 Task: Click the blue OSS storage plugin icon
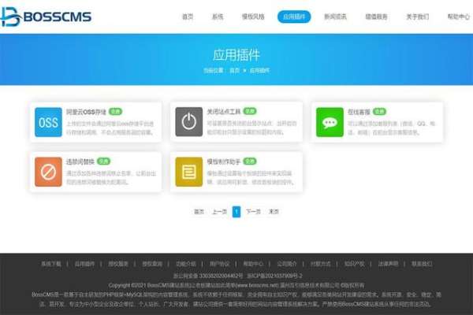(47, 123)
